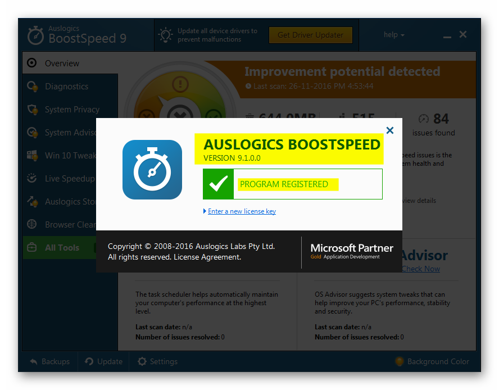
Task: Click the speedometer icon beside 84 issues
Action: 424,119
